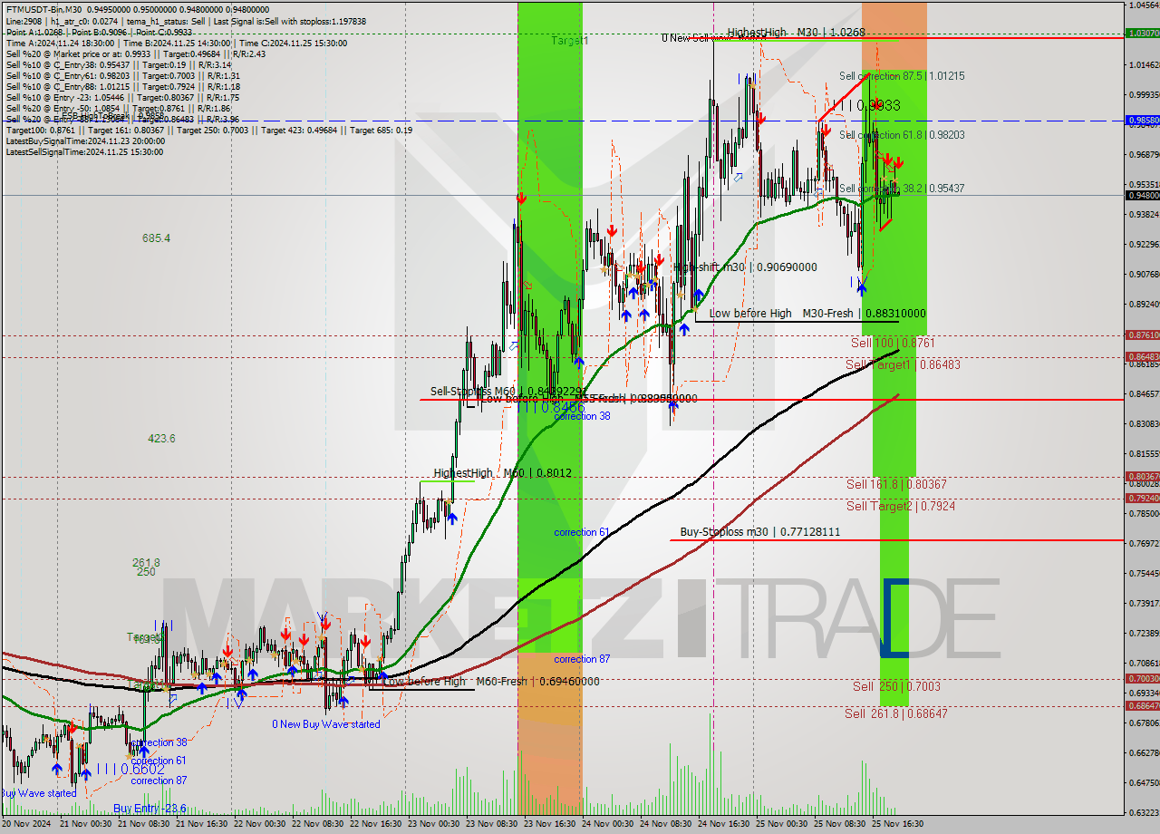This screenshot has height=834, width=1160.
Task: Select the 'HighestHigh M30 | 1.0268' label
Action: 796,33
